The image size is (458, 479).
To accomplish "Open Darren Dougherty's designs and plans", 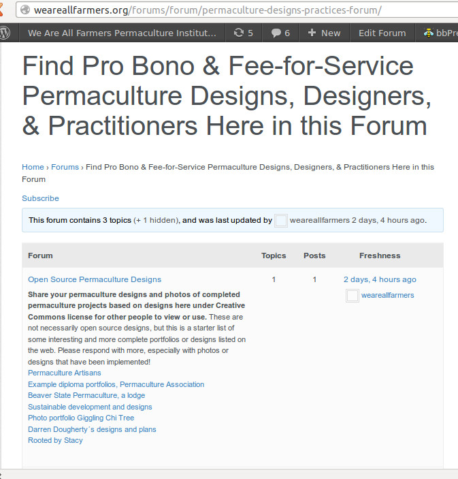I will click(92, 429).
